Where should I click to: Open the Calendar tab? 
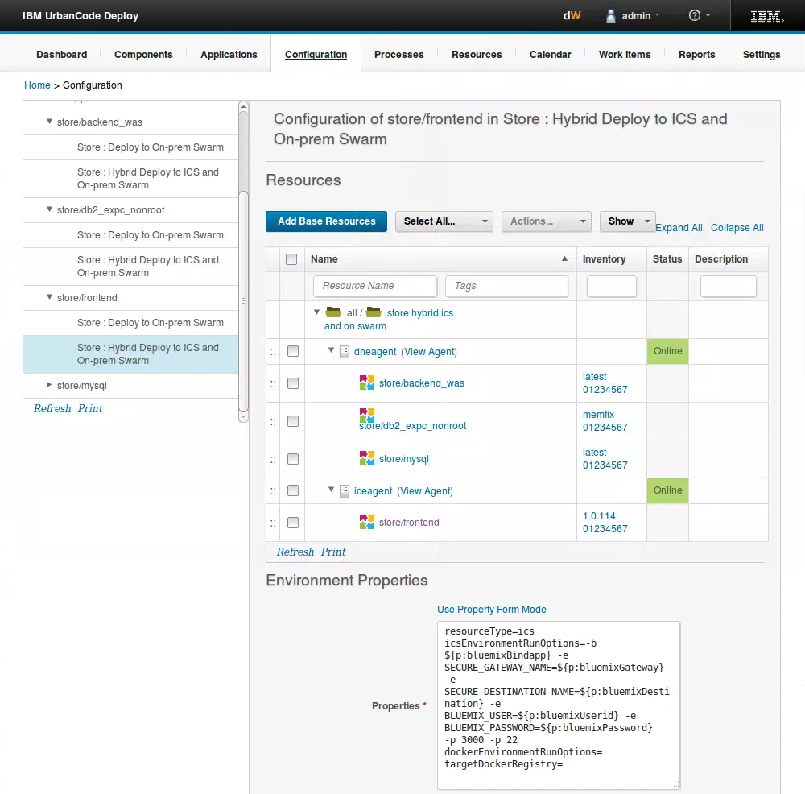551,55
